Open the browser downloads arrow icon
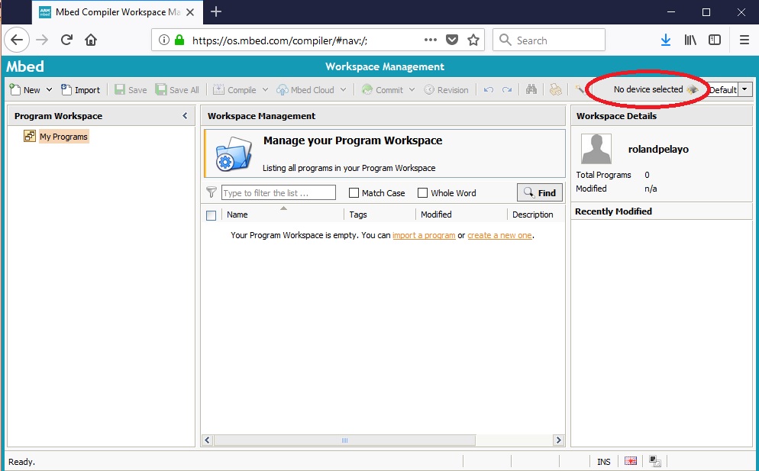This screenshot has width=759, height=471. click(x=666, y=40)
